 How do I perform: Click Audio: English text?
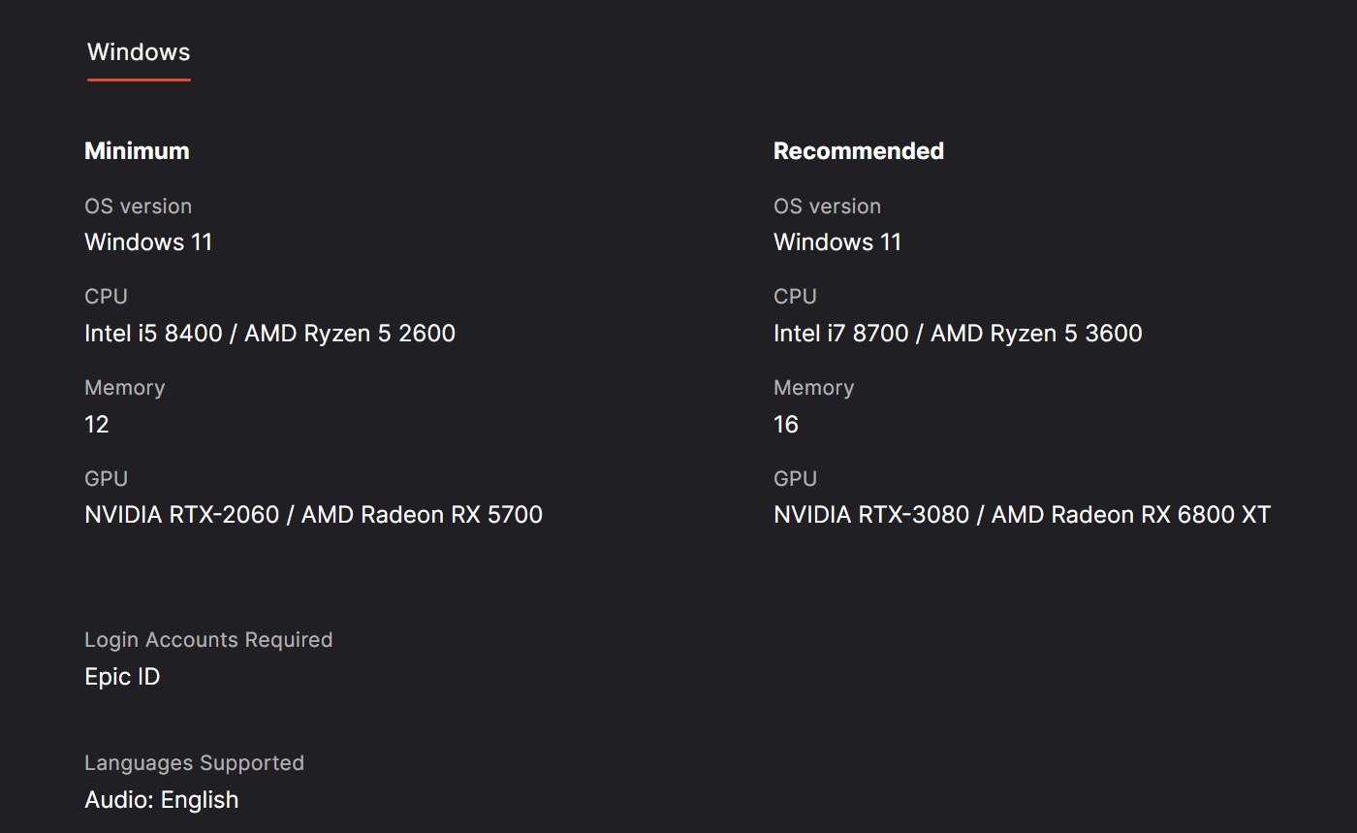pos(161,800)
